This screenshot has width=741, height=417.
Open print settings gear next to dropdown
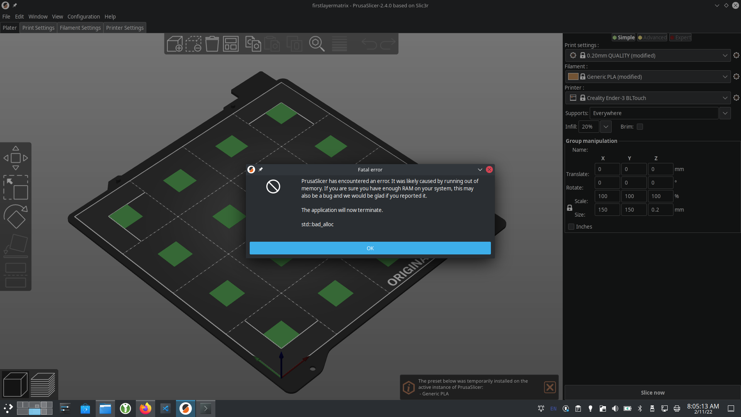(x=736, y=55)
